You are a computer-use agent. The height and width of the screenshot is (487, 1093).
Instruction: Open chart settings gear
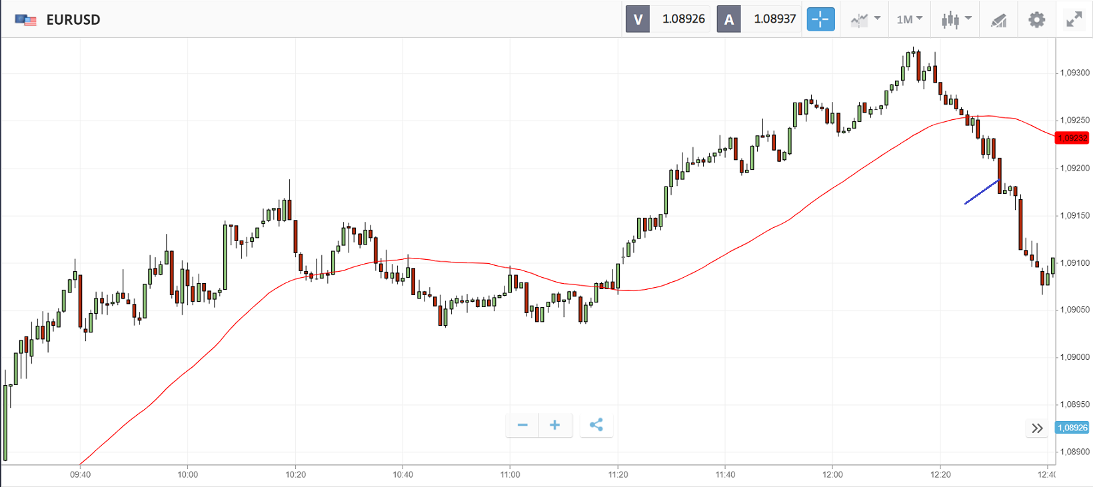(x=1036, y=20)
